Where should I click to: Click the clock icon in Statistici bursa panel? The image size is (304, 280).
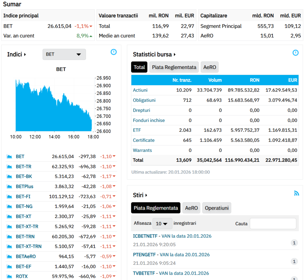click(295, 53)
